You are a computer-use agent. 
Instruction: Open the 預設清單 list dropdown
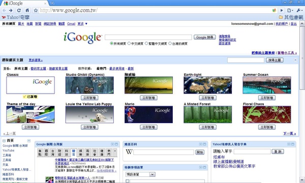pyautogui.click(x=140, y=174)
